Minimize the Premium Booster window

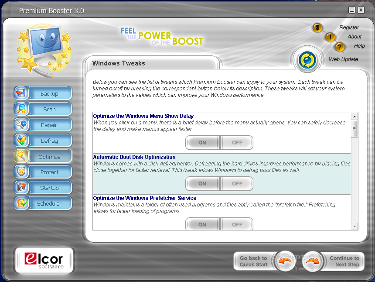(x=352, y=10)
